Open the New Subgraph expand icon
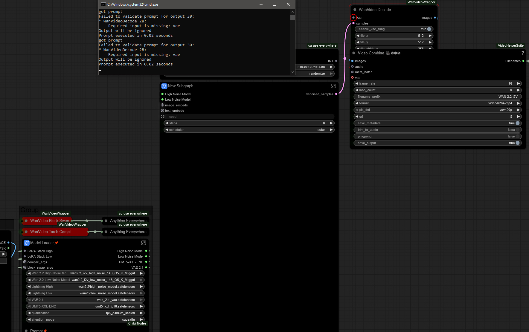The height and width of the screenshot is (332, 529). click(x=333, y=86)
